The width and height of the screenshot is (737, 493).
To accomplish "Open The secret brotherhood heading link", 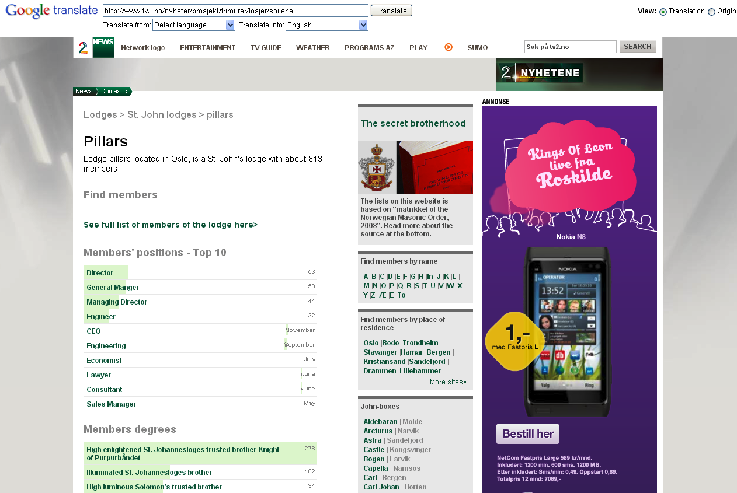I will [413, 123].
